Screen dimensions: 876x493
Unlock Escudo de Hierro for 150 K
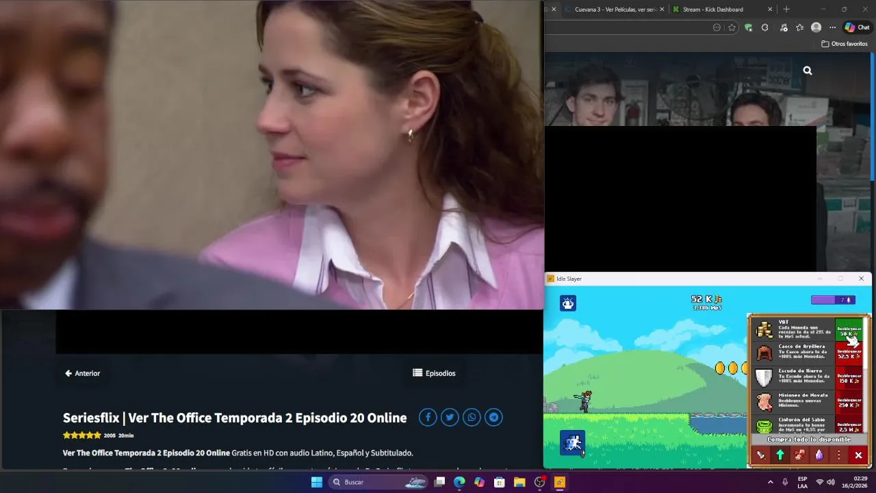tap(849, 377)
